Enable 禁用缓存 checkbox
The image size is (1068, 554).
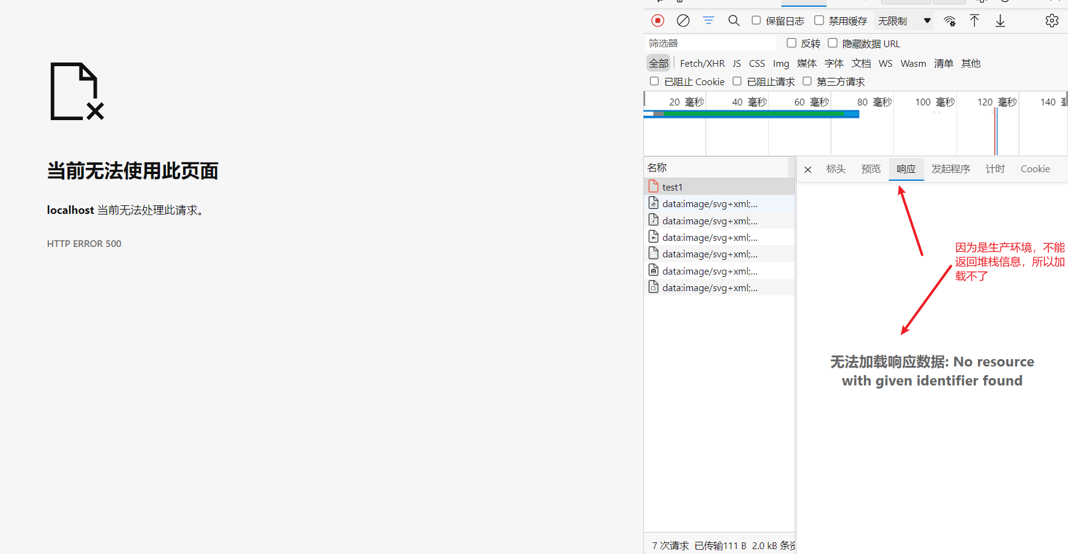819,20
